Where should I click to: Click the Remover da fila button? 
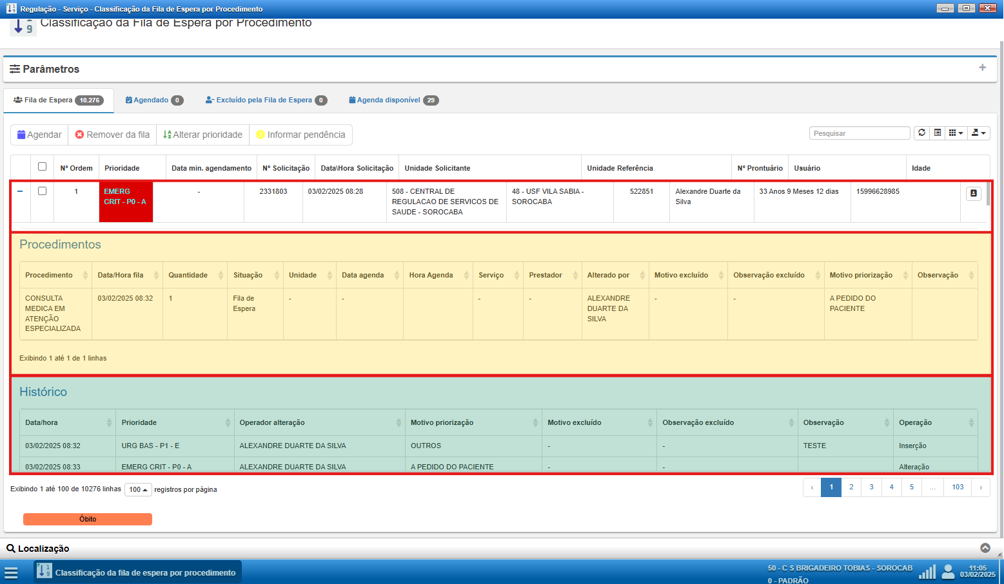(x=112, y=135)
